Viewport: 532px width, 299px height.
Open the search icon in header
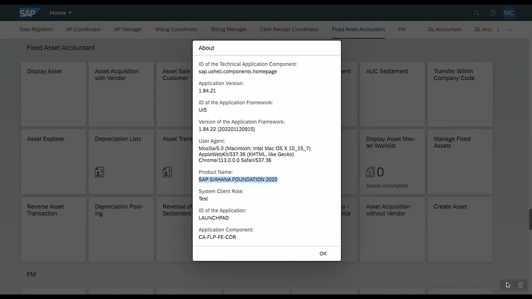pyautogui.click(x=476, y=13)
